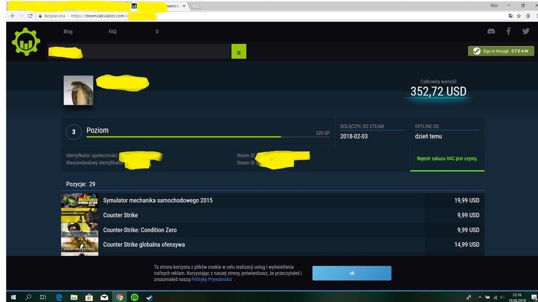Screen dimensions: 538x302
Task: Click the join date "2018-02-03"
Action: tap(354, 136)
